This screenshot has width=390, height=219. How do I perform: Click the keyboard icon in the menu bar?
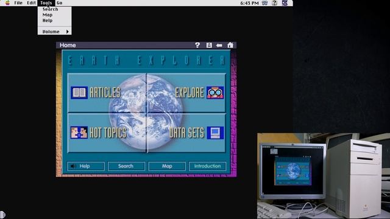(264, 3)
